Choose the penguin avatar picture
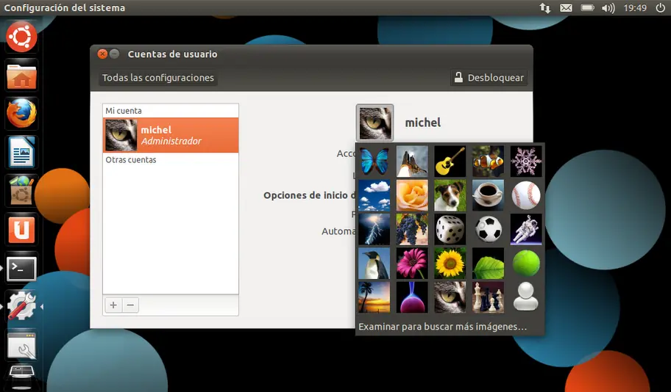 pyautogui.click(x=374, y=264)
